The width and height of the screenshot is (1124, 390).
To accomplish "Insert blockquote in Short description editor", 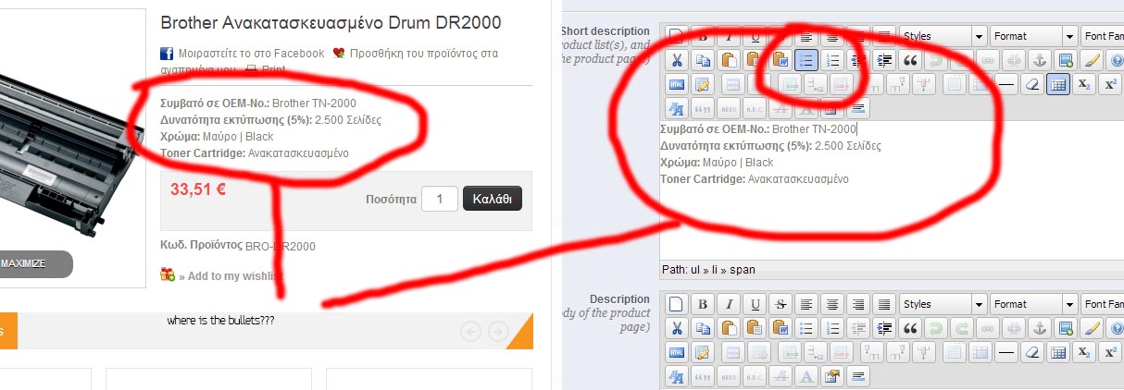I will pos(910,60).
